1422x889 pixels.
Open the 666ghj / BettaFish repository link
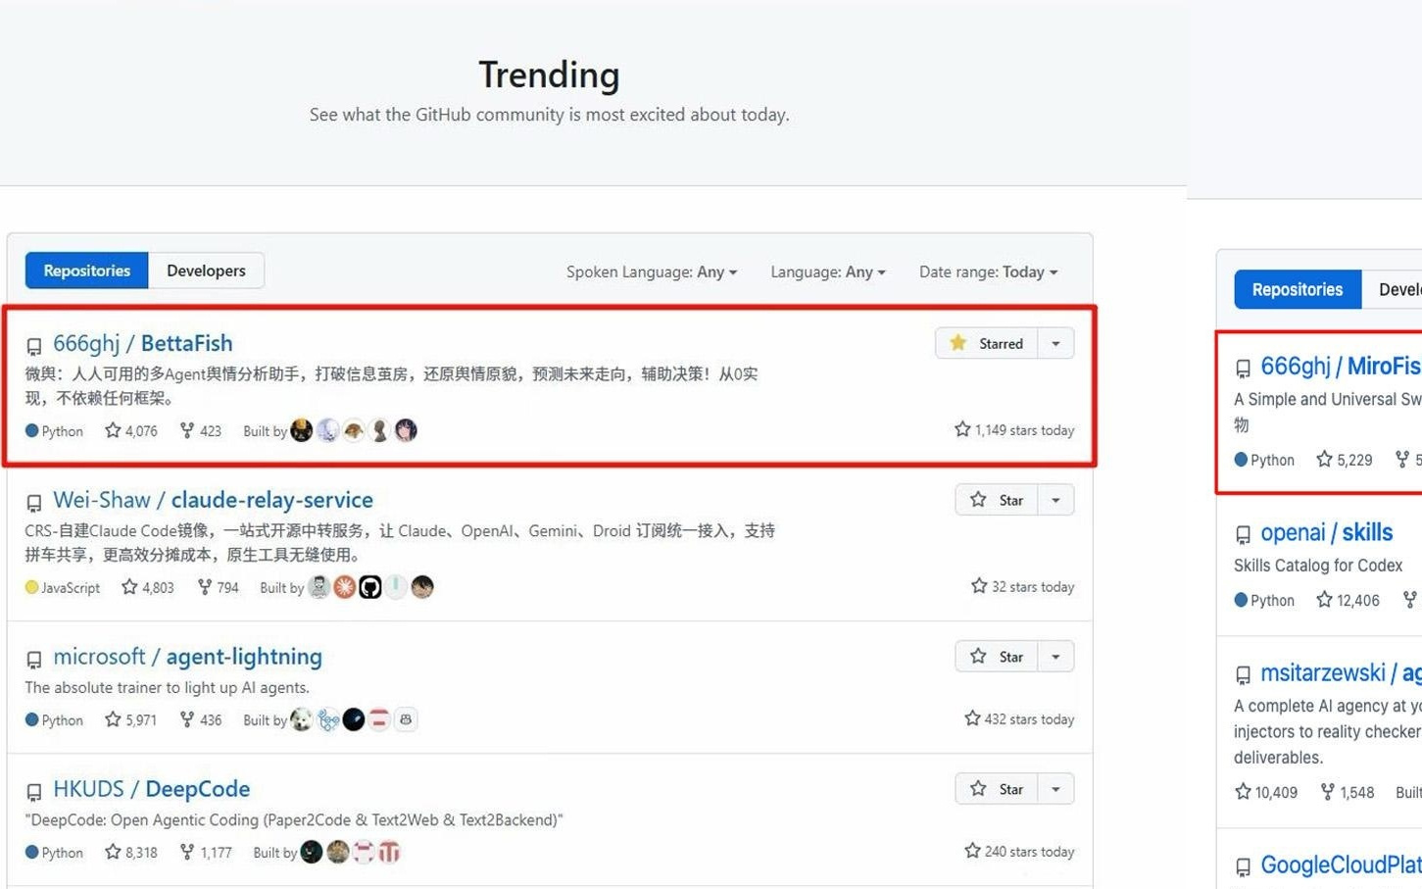(x=142, y=343)
